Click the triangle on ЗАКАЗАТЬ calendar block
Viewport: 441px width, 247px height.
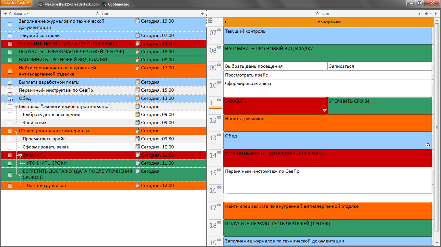[325, 111]
